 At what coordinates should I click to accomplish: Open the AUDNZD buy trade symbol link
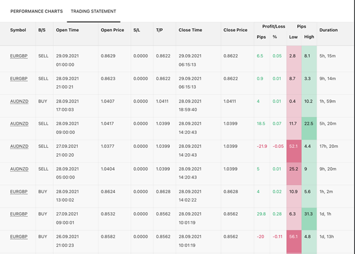(19, 101)
